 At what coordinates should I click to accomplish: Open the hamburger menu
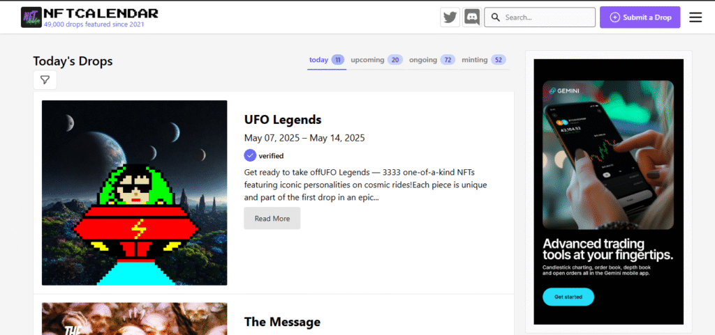pos(695,17)
